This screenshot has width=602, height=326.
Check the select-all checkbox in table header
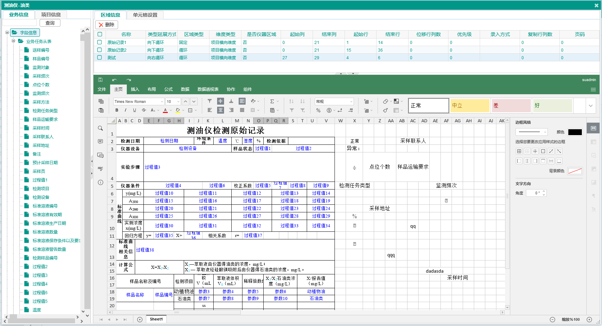point(100,34)
